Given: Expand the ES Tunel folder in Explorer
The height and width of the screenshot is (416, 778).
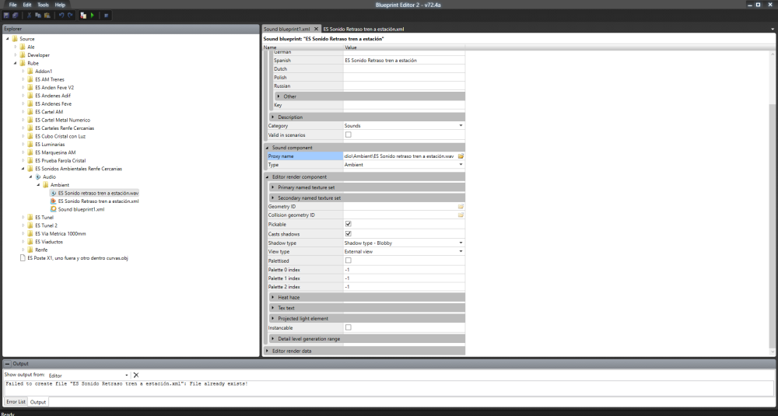Looking at the screenshot, I should (x=23, y=218).
